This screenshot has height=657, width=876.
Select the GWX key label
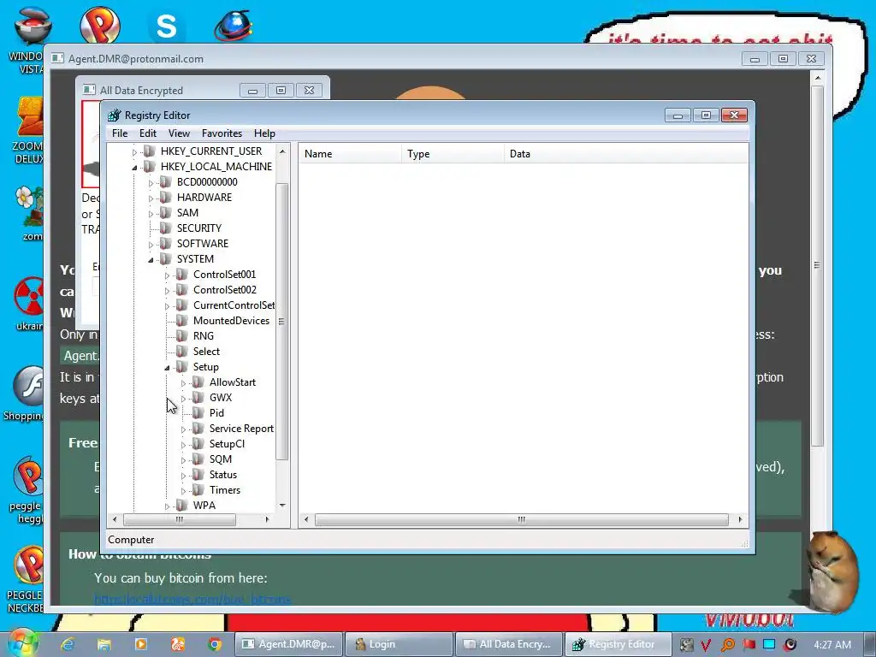[x=220, y=397]
